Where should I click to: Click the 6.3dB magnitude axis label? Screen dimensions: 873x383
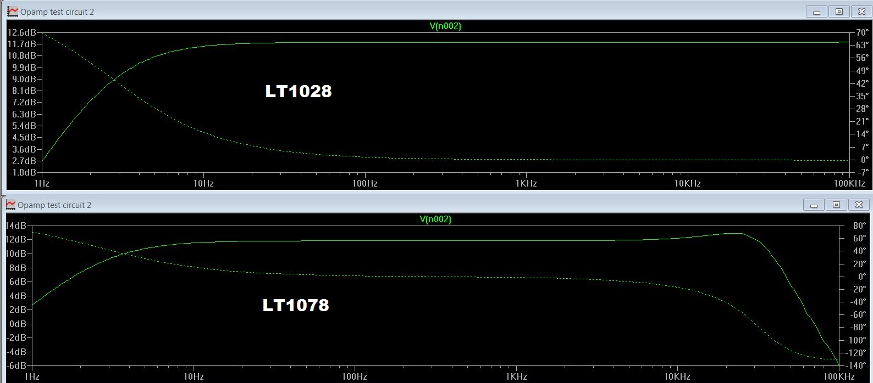point(24,114)
